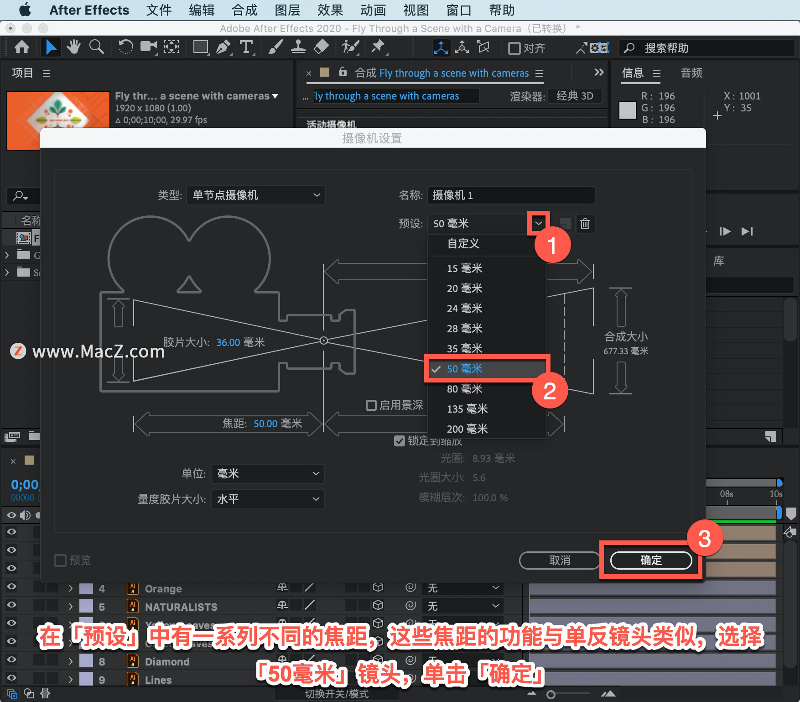Open the renderer Classic 3D dropdown
The image size is (800, 702).
coord(575,96)
